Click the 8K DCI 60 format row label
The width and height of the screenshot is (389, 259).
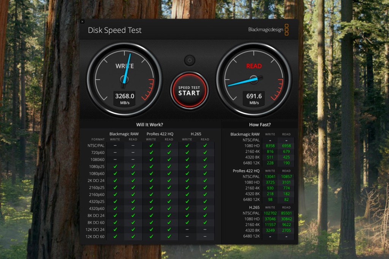pyautogui.click(x=96, y=223)
